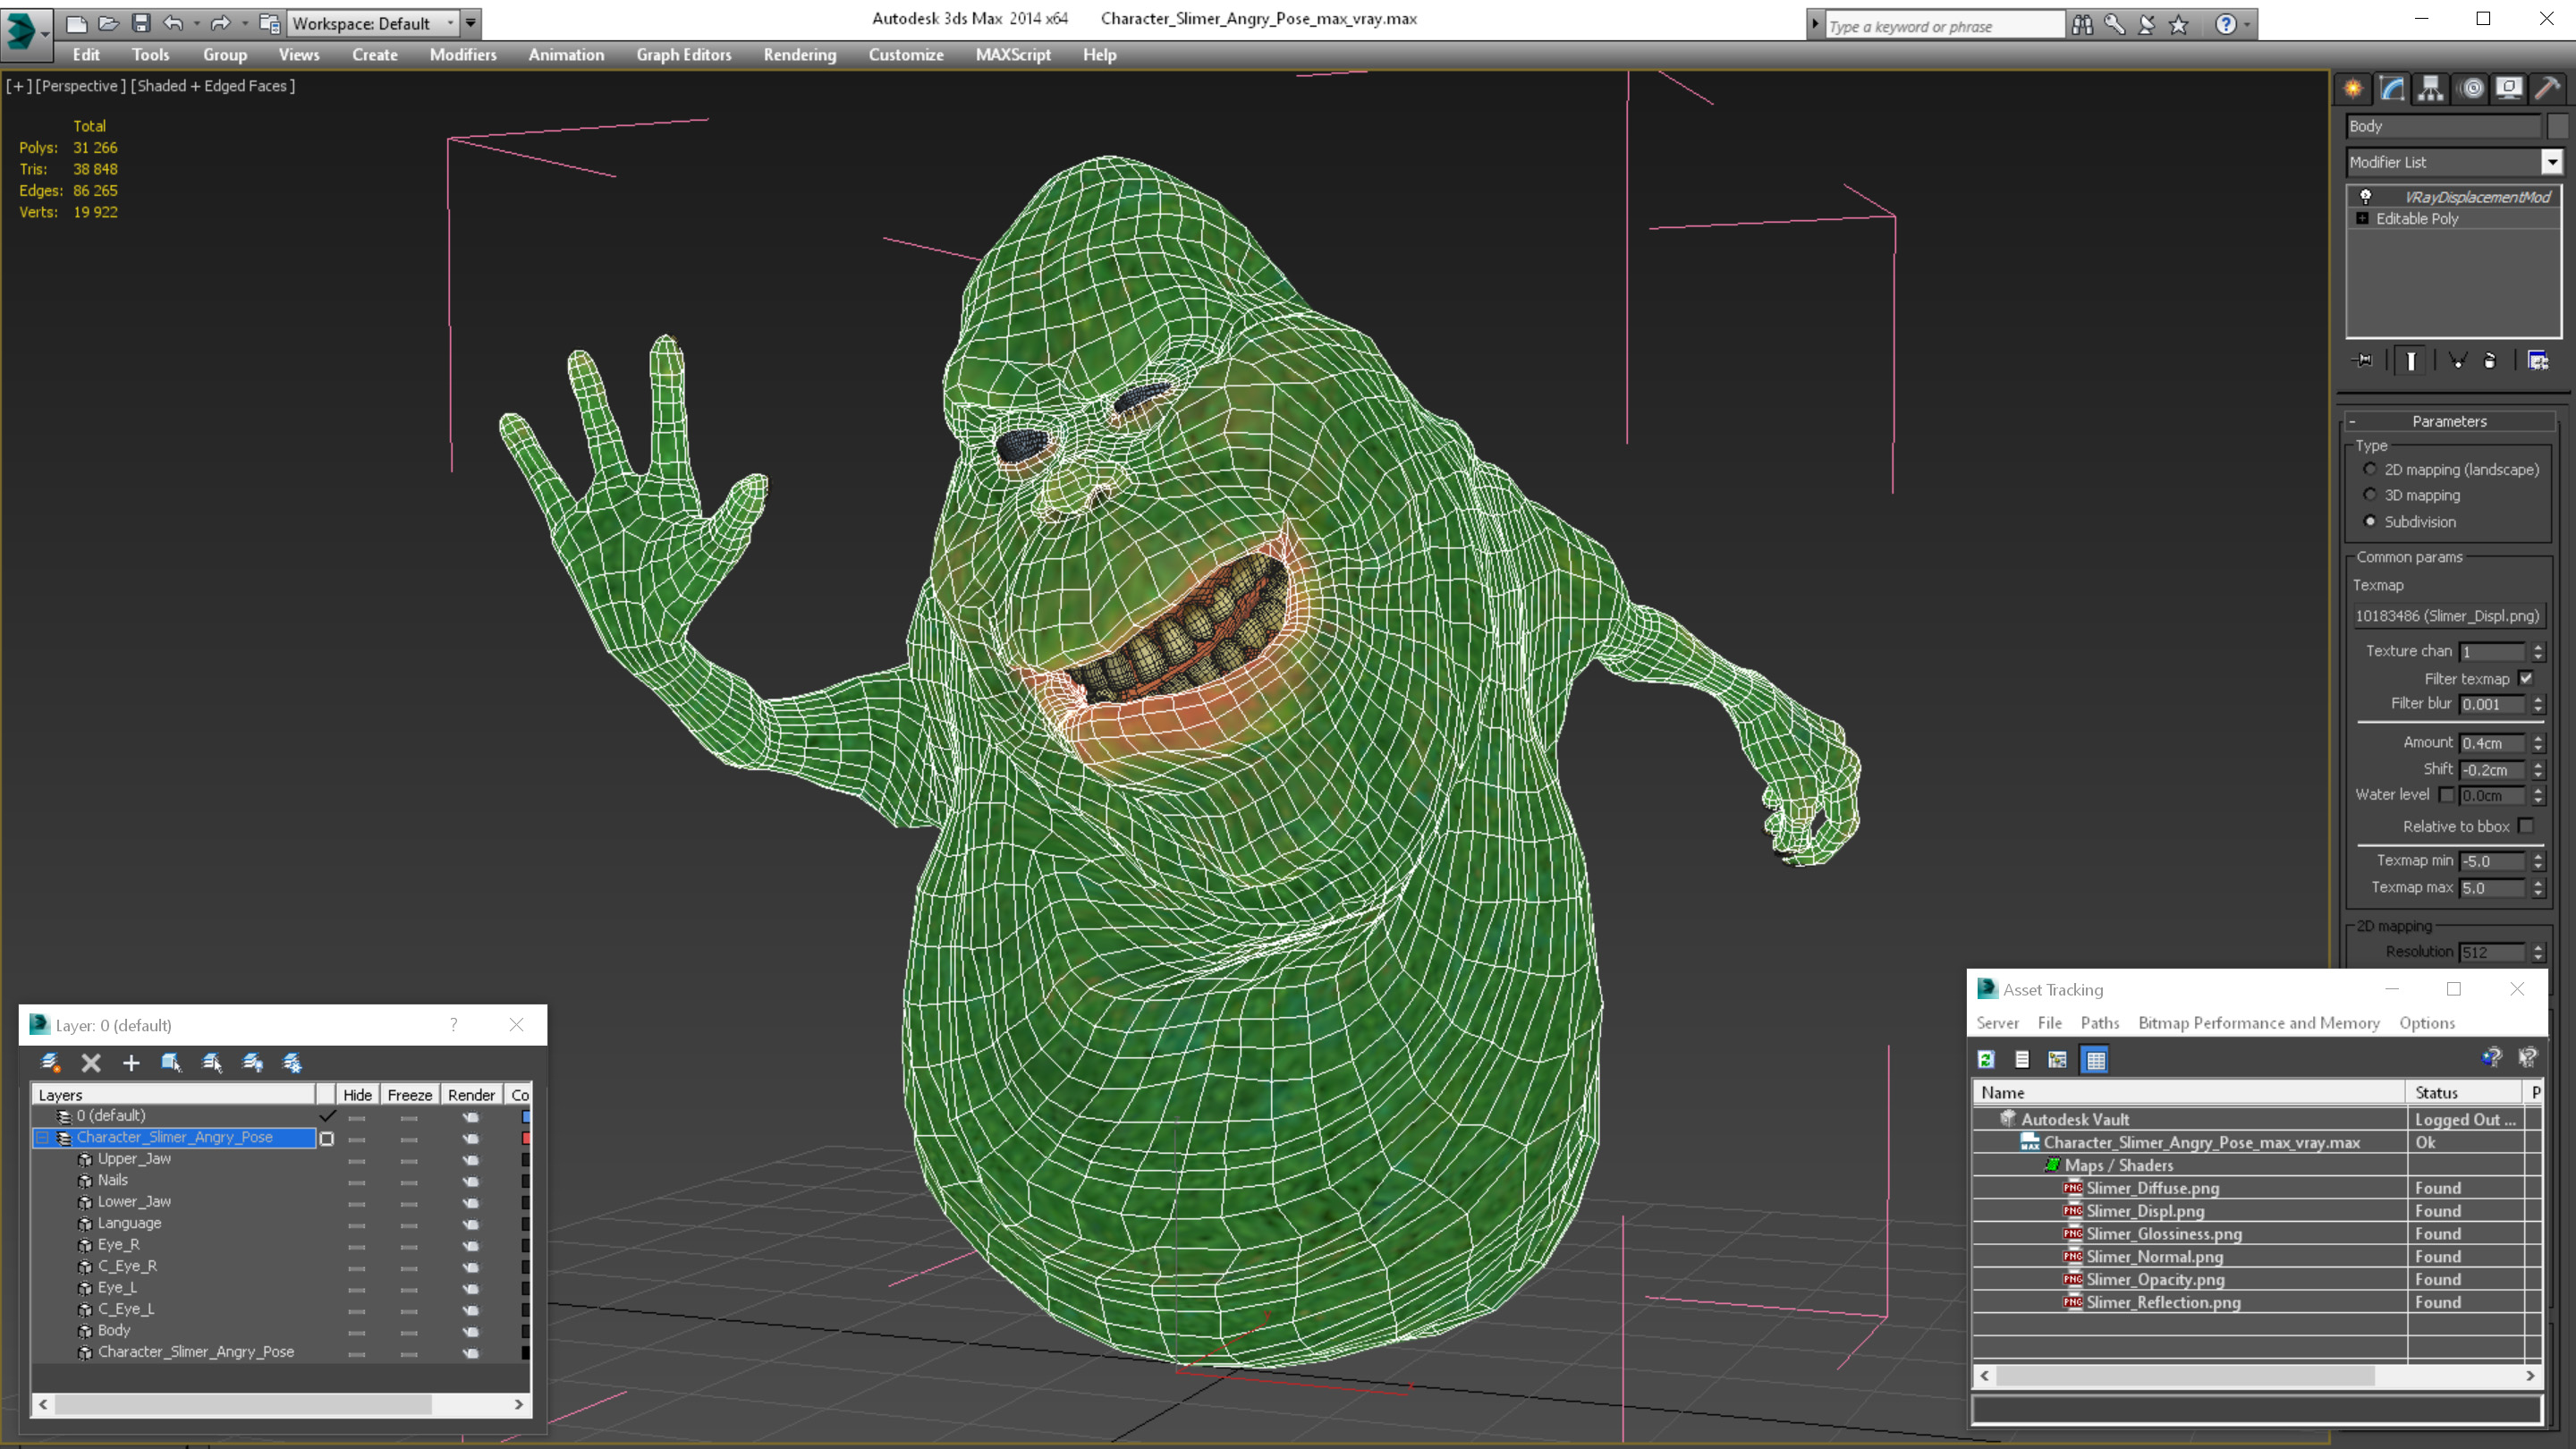This screenshot has height=1449, width=2576.
Task: Click the Redo arrow icon
Action: 220,22
